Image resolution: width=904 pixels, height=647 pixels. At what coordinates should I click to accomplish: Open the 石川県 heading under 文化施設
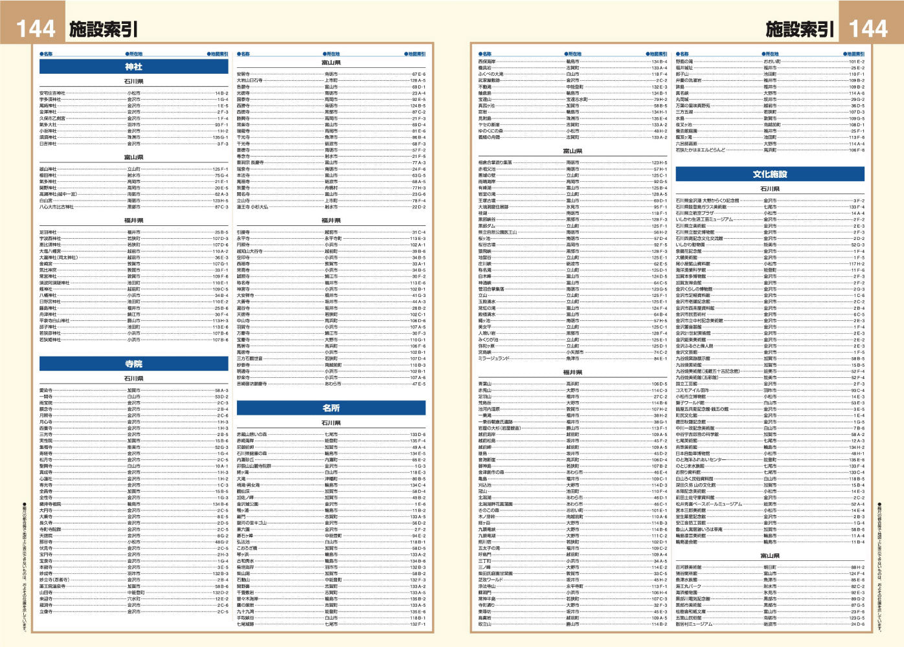click(x=769, y=189)
